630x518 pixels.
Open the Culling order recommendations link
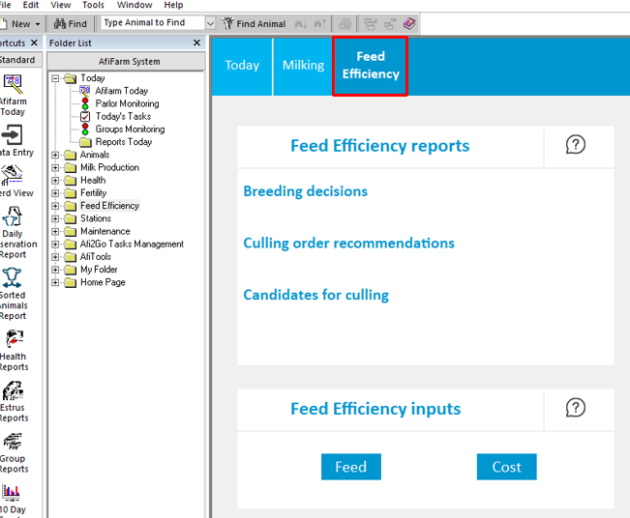[348, 244]
